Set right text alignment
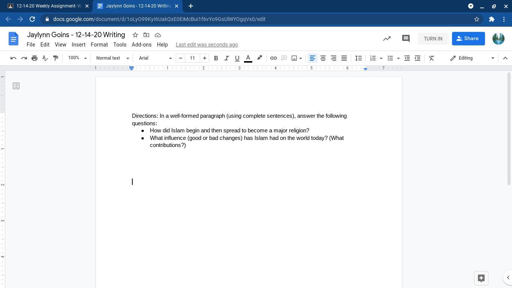This screenshot has width=512, height=288. [333, 58]
